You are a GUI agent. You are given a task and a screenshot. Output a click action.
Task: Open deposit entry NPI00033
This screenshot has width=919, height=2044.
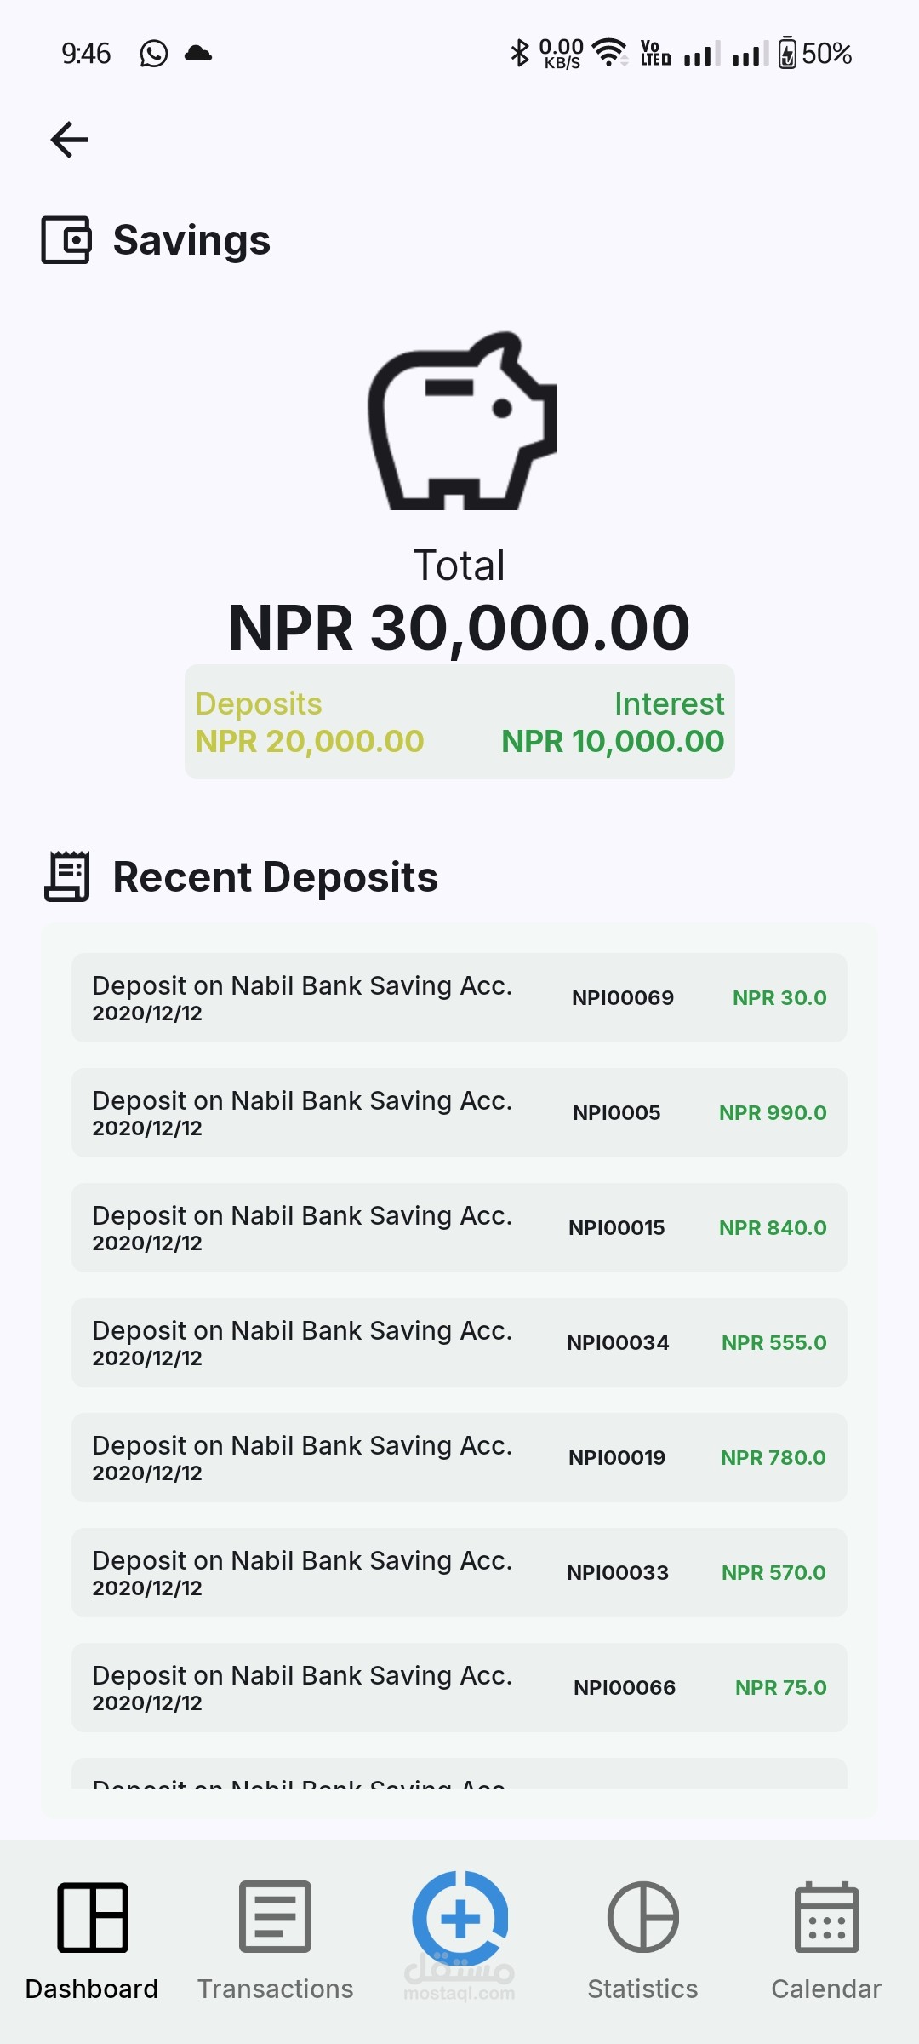tap(459, 1572)
